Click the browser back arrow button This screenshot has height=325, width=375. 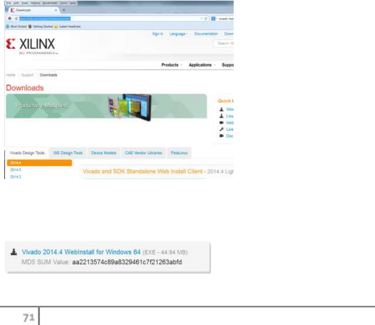click(9, 18)
